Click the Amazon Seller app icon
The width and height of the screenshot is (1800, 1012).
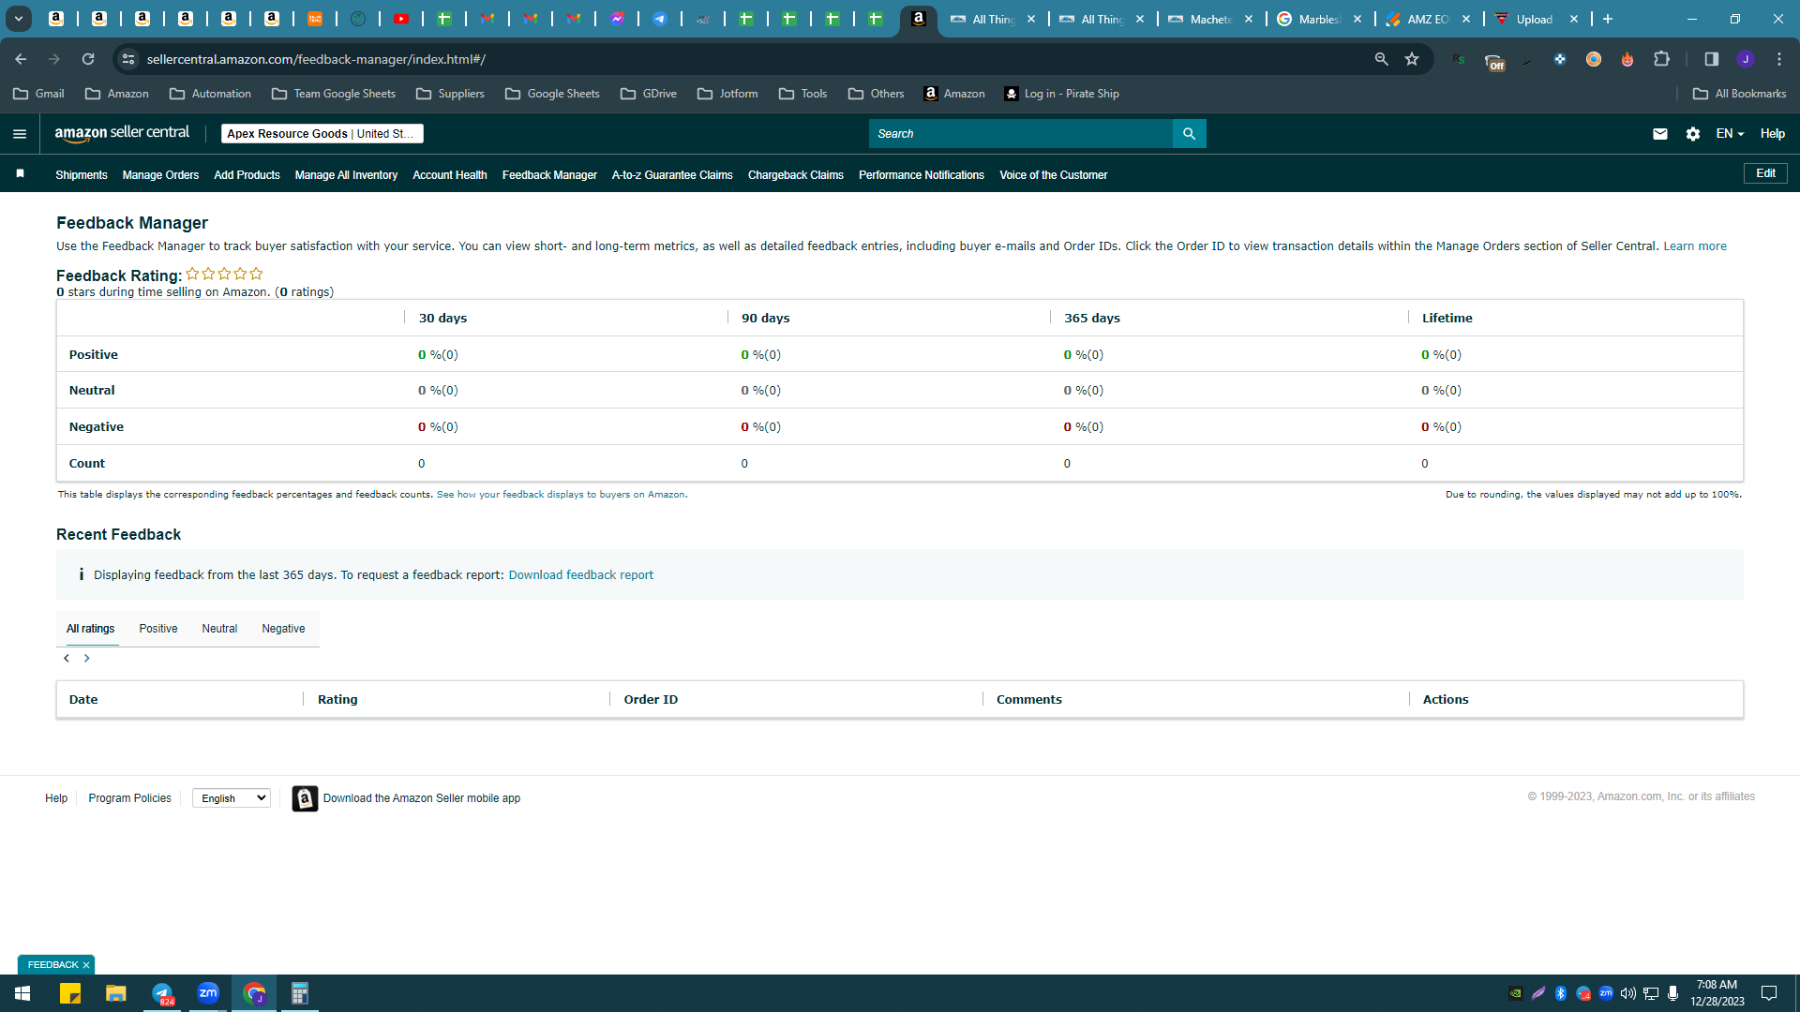point(305,798)
